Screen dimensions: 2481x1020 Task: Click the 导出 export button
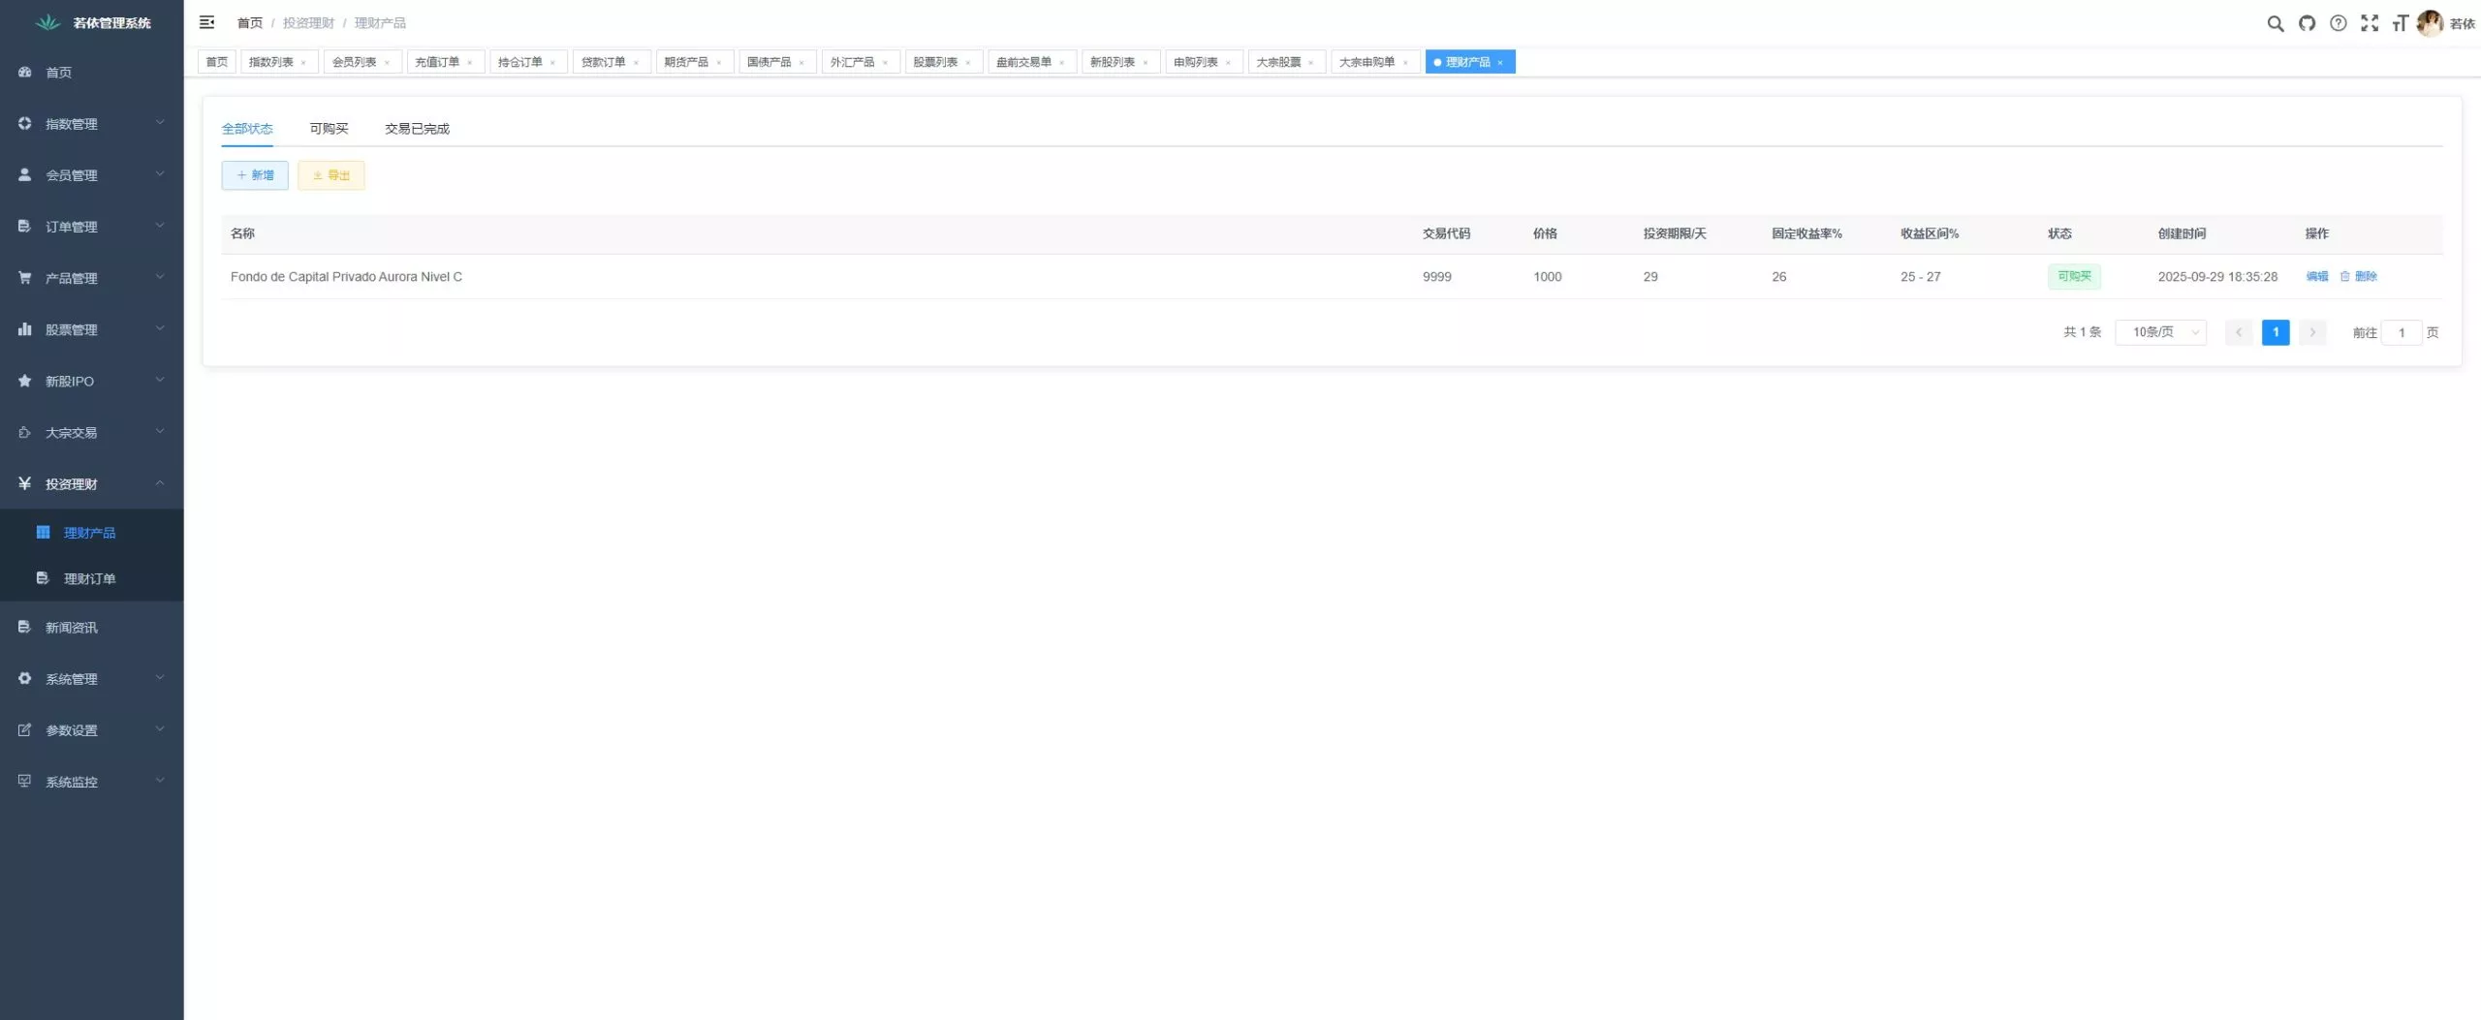[x=331, y=175]
